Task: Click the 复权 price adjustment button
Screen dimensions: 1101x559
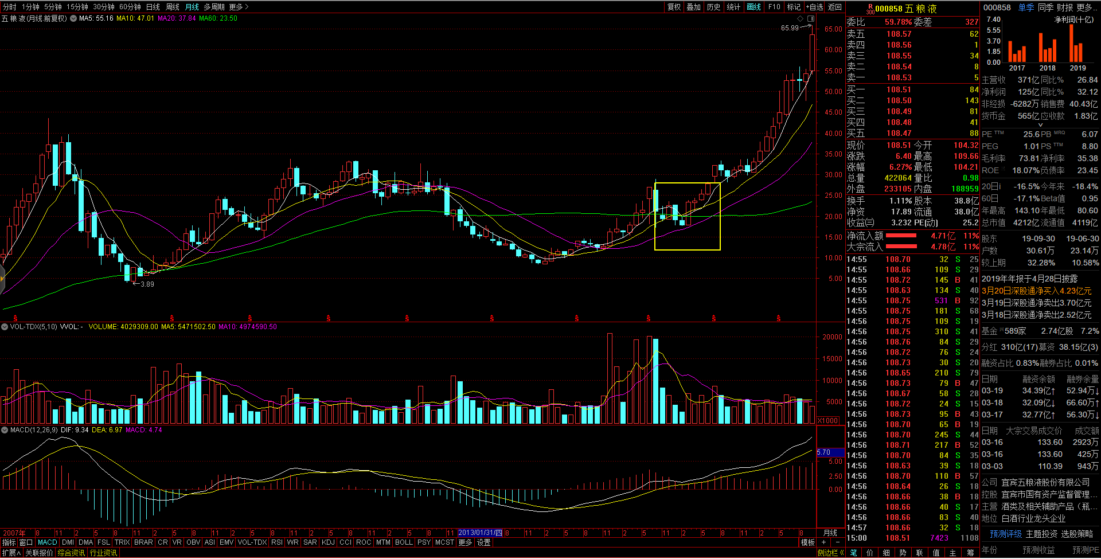Action: pos(674,7)
